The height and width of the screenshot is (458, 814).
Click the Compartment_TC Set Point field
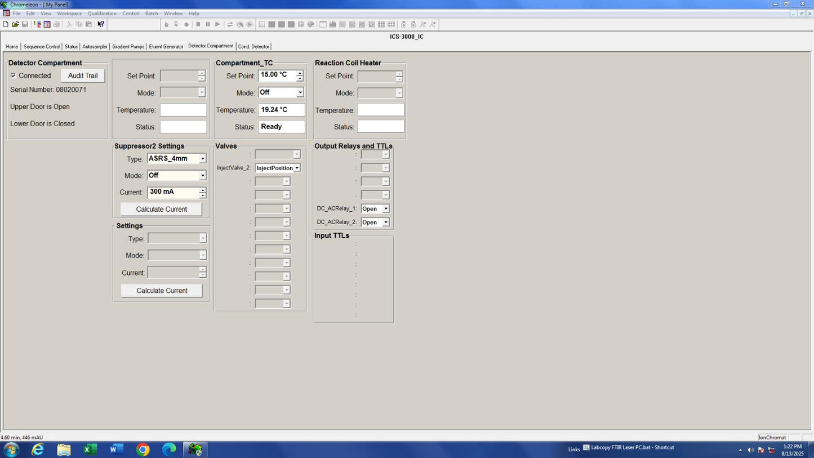pyautogui.click(x=277, y=75)
